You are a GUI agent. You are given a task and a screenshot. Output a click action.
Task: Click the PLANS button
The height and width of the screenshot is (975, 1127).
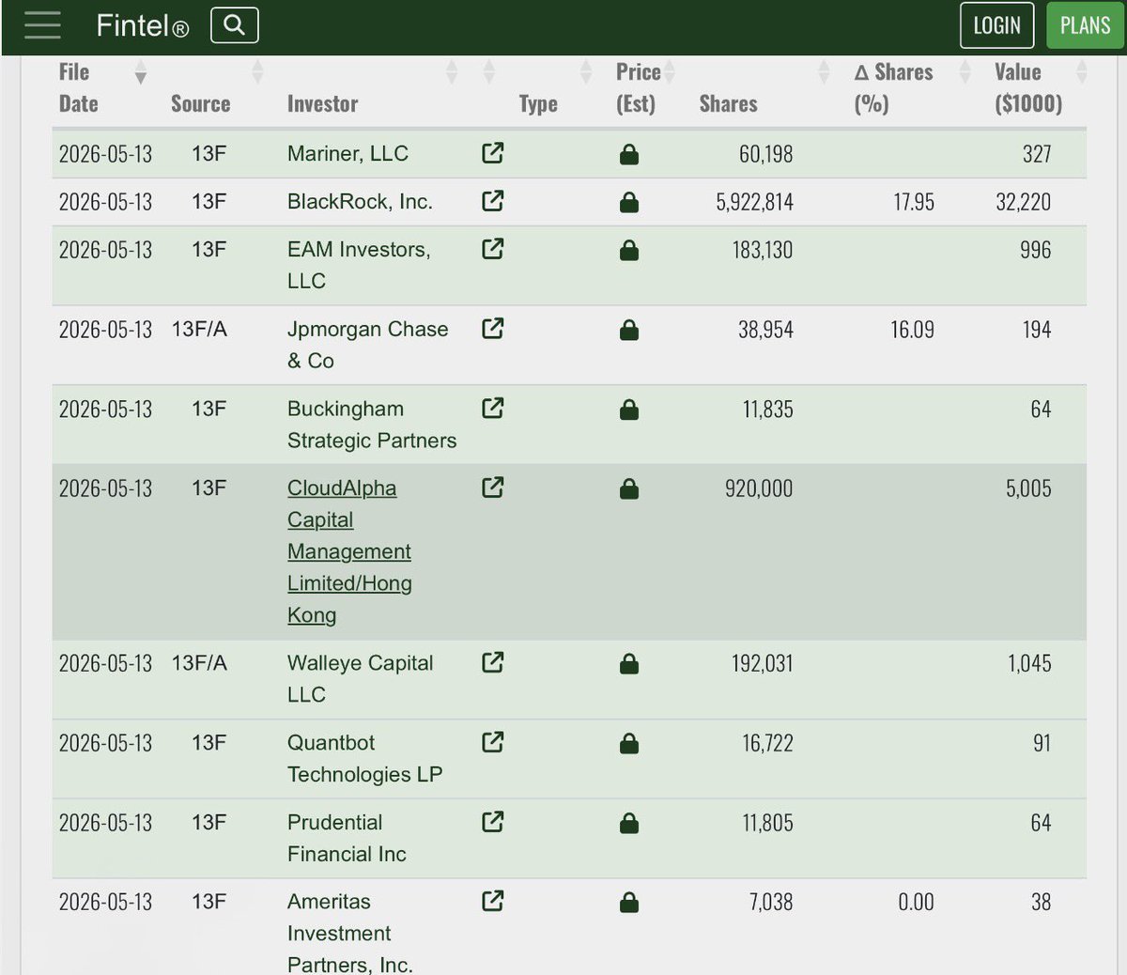pyautogui.click(x=1085, y=25)
